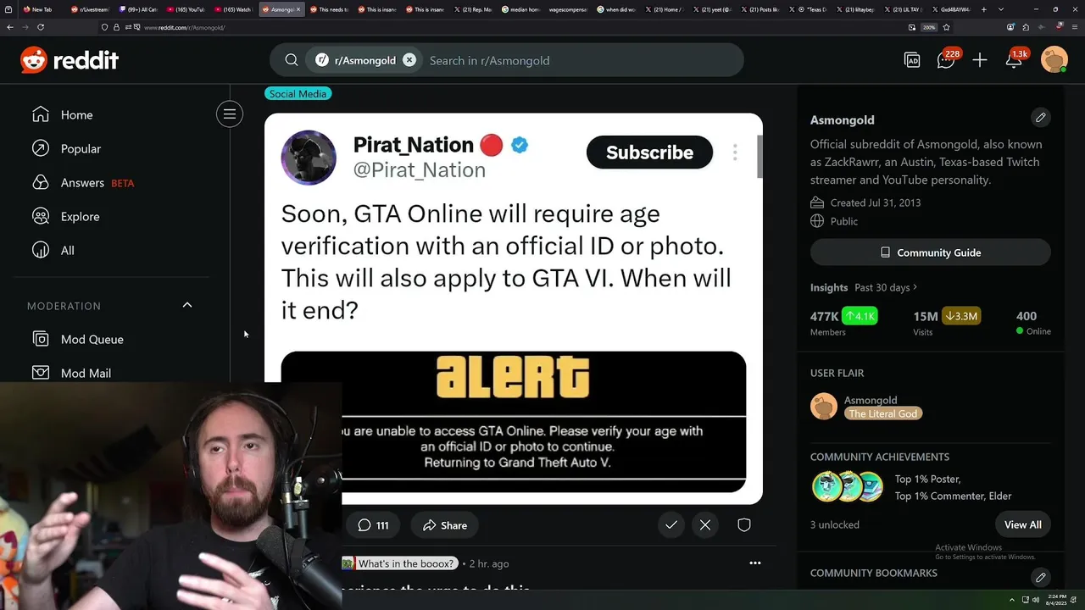Open Mod Queue

92,339
